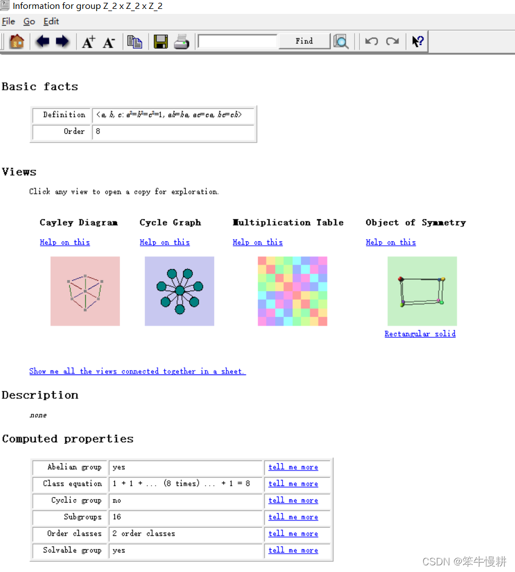Tell me more about Class equation
The image size is (515, 572).
pyautogui.click(x=293, y=484)
